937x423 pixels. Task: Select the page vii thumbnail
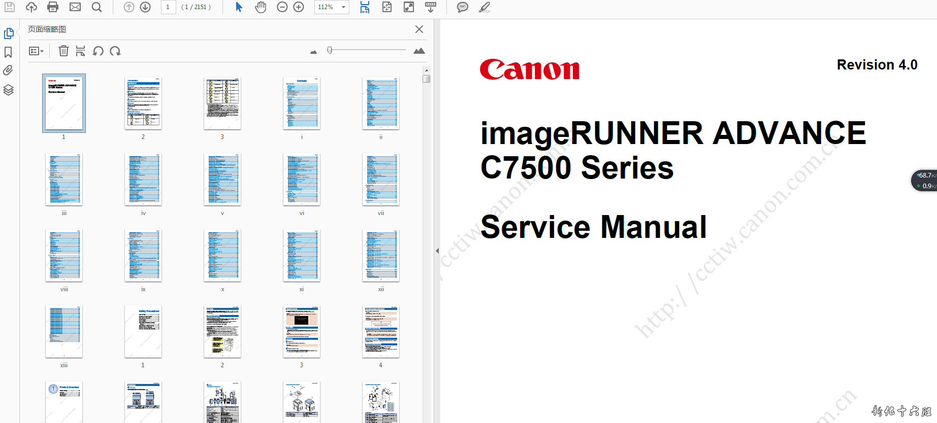point(381,180)
